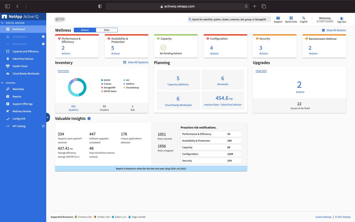Click the Sign Out icon
The height and width of the screenshot is (222, 355).
(341, 18)
